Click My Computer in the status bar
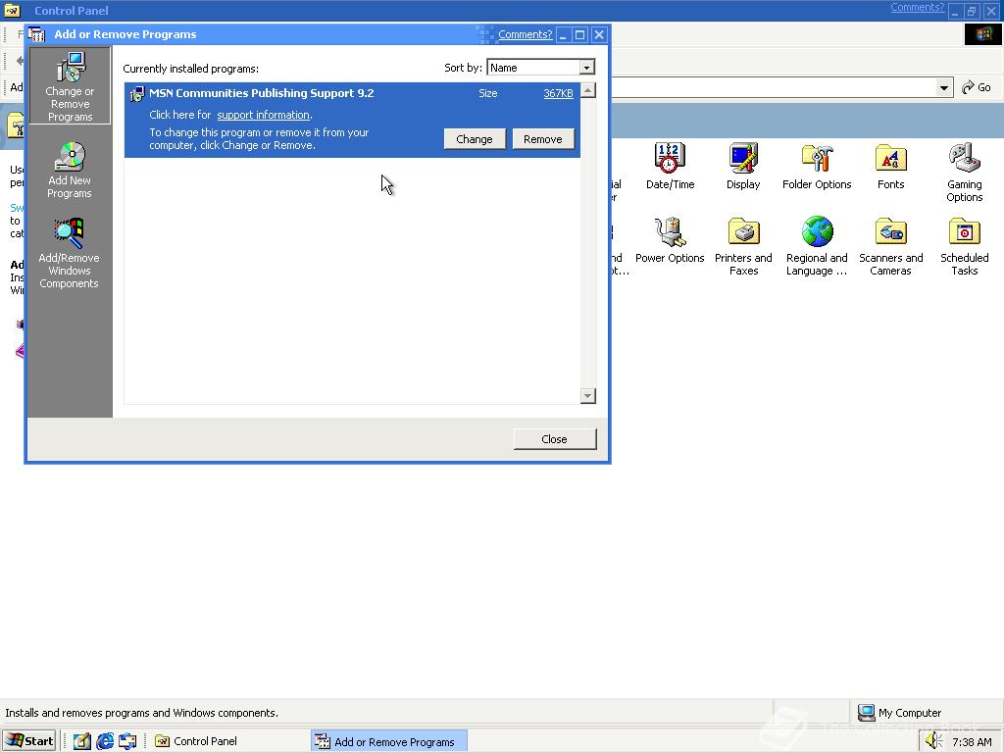Image resolution: width=1004 pixels, height=753 pixels. [900, 713]
